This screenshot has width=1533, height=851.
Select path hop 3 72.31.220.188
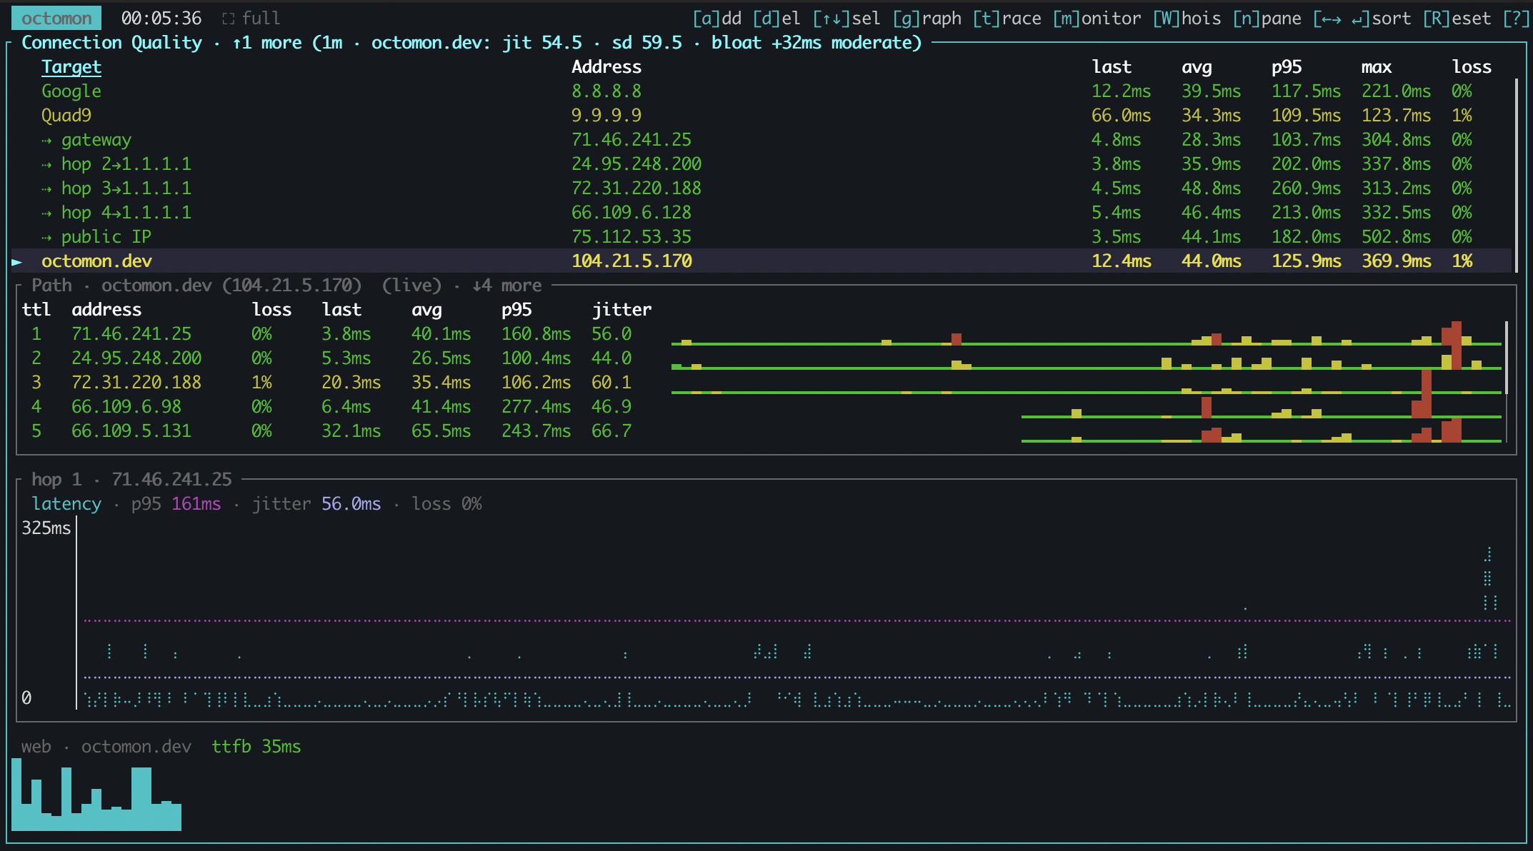coord(761,382)
